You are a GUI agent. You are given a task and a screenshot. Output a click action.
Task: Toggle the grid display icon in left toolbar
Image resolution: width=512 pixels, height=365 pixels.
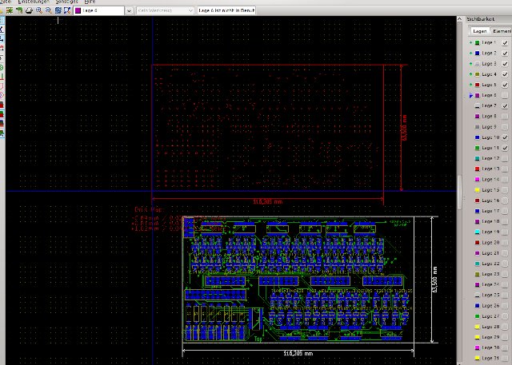[2, 20]
